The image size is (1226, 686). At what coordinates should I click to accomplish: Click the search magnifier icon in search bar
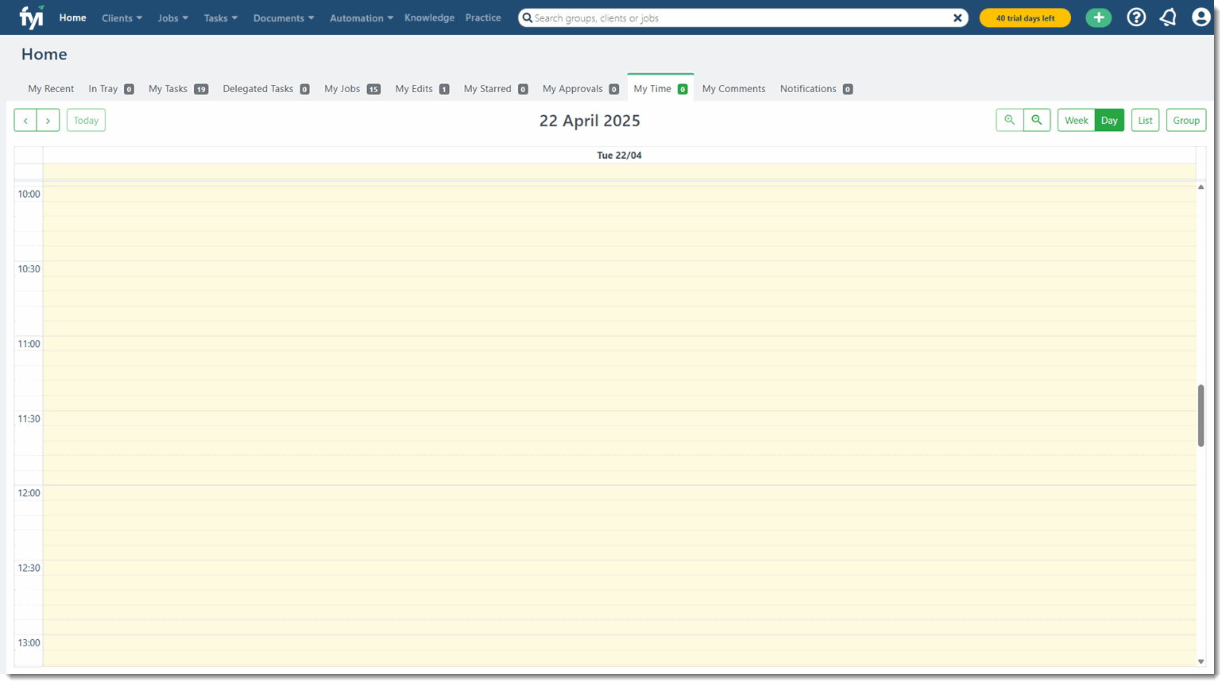point(528,17)
